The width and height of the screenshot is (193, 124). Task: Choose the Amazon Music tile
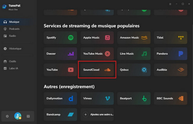pos(134,37)
